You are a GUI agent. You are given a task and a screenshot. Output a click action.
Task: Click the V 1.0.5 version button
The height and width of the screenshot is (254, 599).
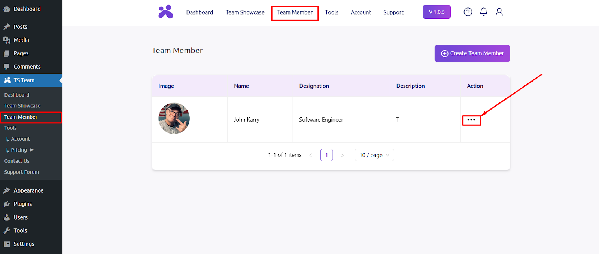tap(437, 12)
